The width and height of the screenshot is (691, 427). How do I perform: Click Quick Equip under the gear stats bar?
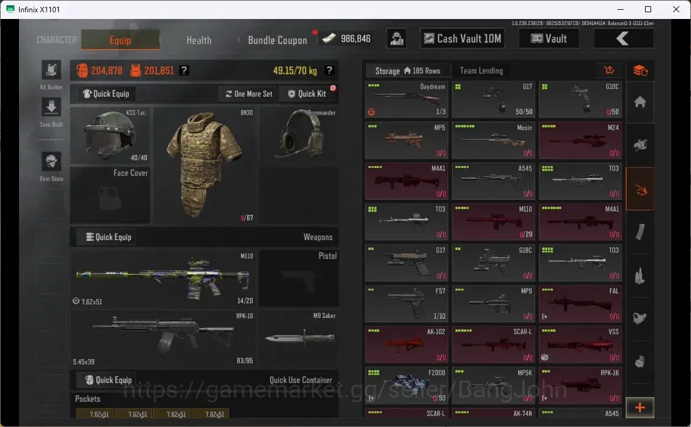(106, 94)
